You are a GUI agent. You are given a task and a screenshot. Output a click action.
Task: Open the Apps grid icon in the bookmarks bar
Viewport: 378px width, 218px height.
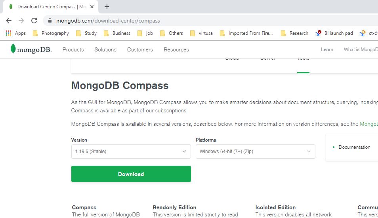(x=8, y=33)
